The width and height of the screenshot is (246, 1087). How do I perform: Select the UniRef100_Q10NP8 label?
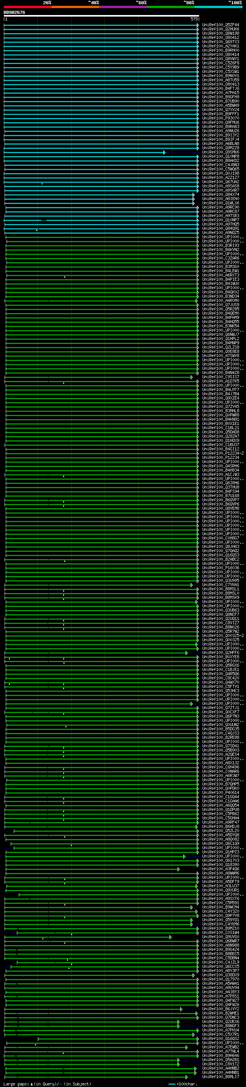click(221, 157)
